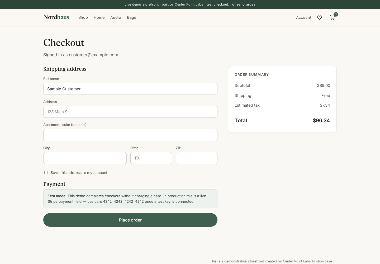The height and width of the screenshot is (264, 380).
Task: Go to the Nordhaus logo homepage
Action: [x=56, y=17]
